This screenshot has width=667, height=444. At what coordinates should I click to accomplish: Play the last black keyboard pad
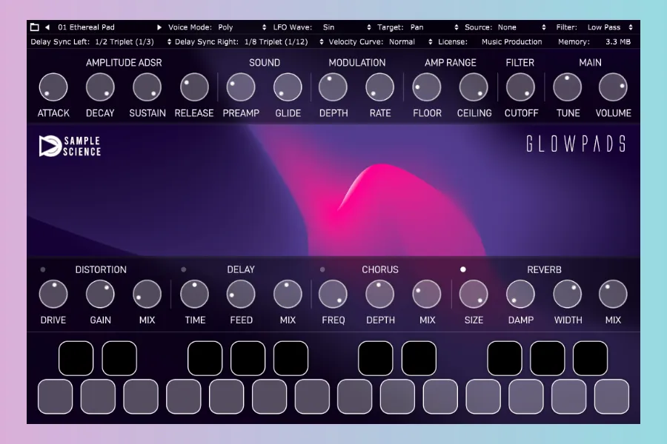pyautogui.click(x=591, y=358)
